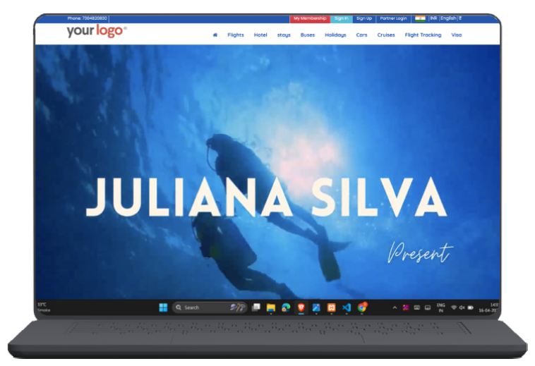The width and height of the screenshot is (535, 366).
Task: Click the My Membership button
Action: [310, 18]
